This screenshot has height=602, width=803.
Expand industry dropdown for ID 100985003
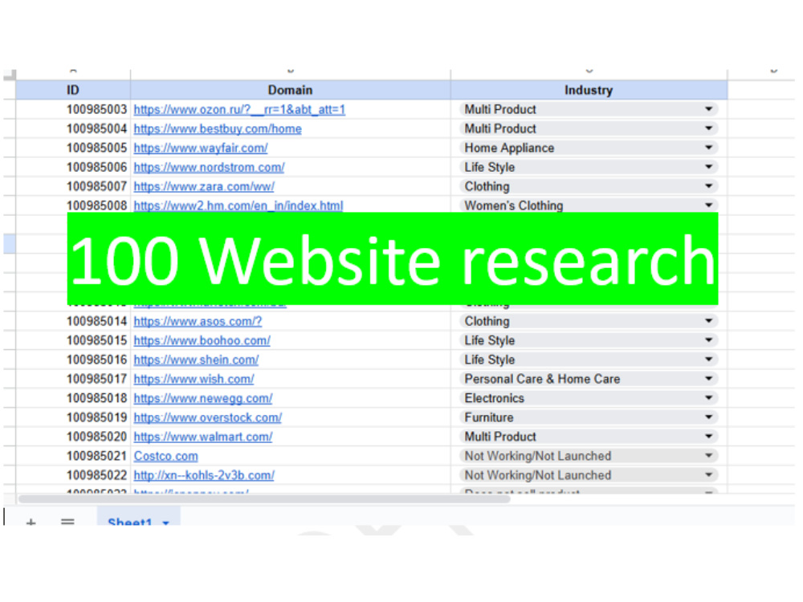[x=709, y=109]
